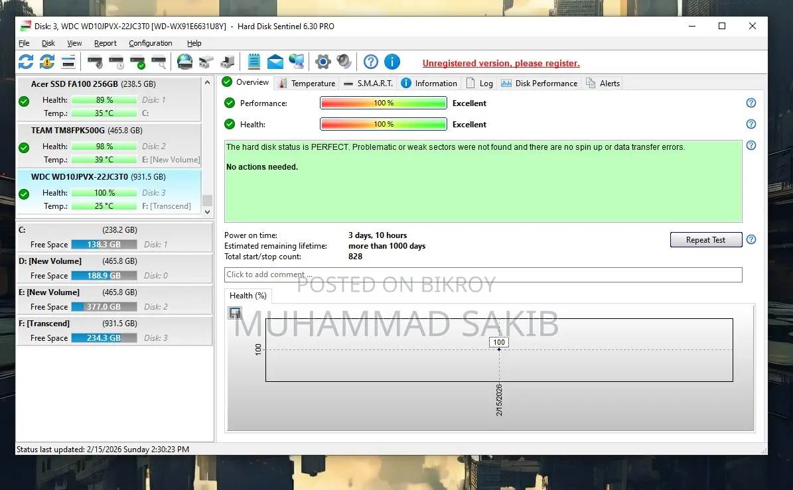This screenshot has height=490, width=793.
Task: Click the toolbar question mark help icon
Action: pyautogui.click(x=371, y=62)
